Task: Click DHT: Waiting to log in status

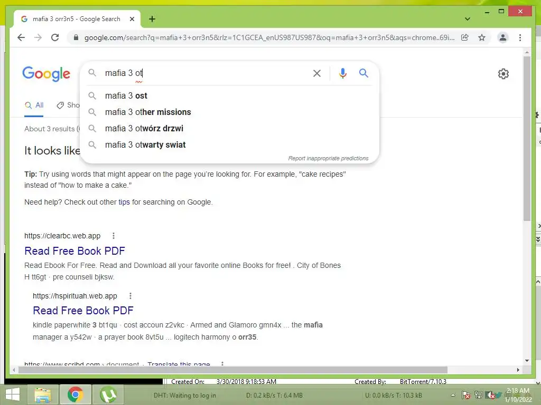Action: click(184, 396)
